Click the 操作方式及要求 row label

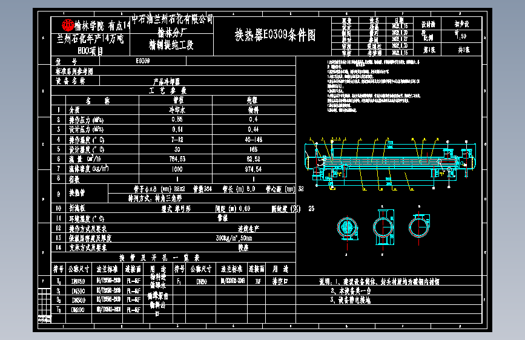coord(88,229)
